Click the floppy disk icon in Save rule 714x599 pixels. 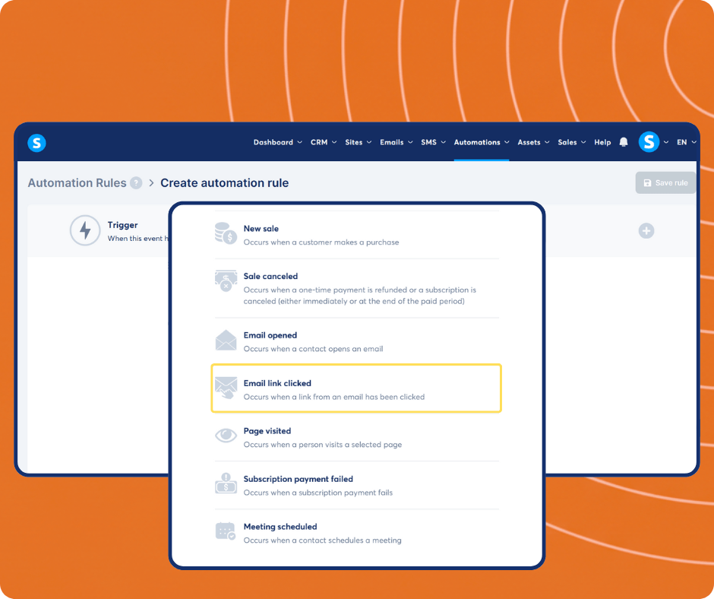pyautogui.click(x=647, y=182)
